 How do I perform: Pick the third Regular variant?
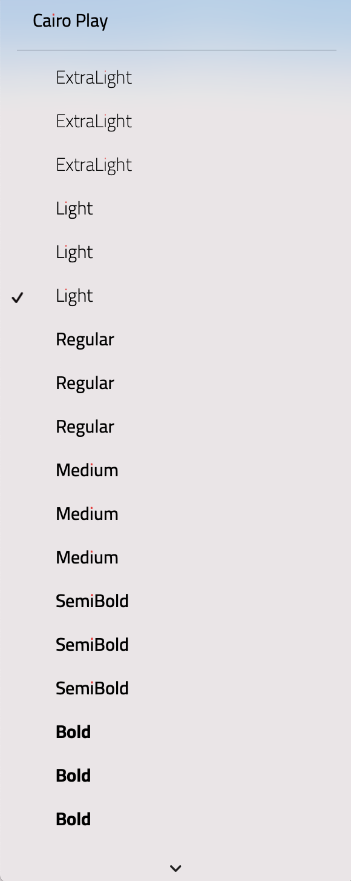coord(85,426)
